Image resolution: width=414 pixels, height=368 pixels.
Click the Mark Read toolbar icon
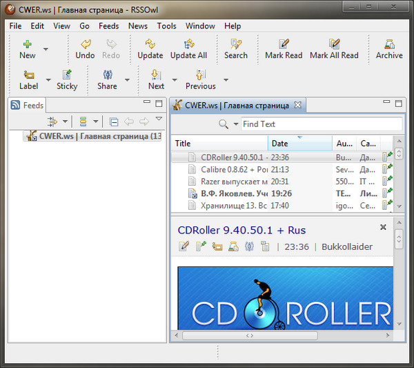[284, 43]
